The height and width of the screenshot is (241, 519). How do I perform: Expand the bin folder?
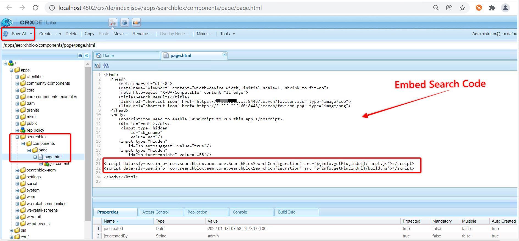(11, 230)
